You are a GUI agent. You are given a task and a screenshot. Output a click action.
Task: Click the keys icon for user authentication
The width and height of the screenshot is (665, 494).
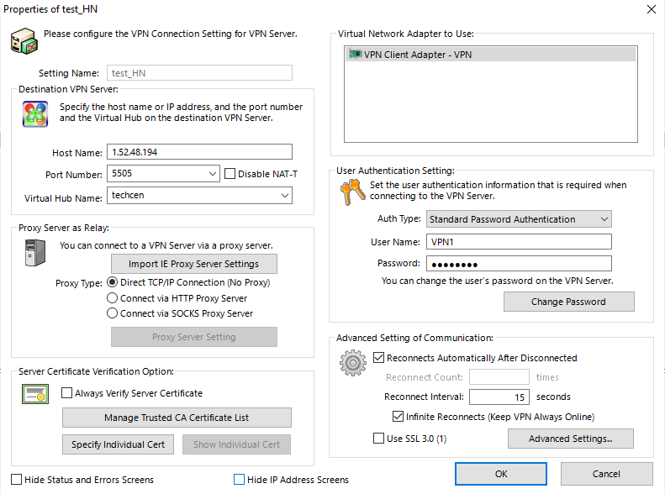pos(353,192)
